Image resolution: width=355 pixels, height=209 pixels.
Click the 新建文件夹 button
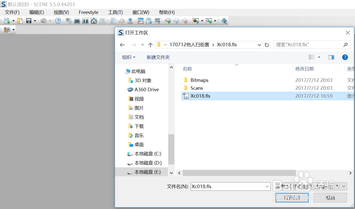tap(158, 57)
